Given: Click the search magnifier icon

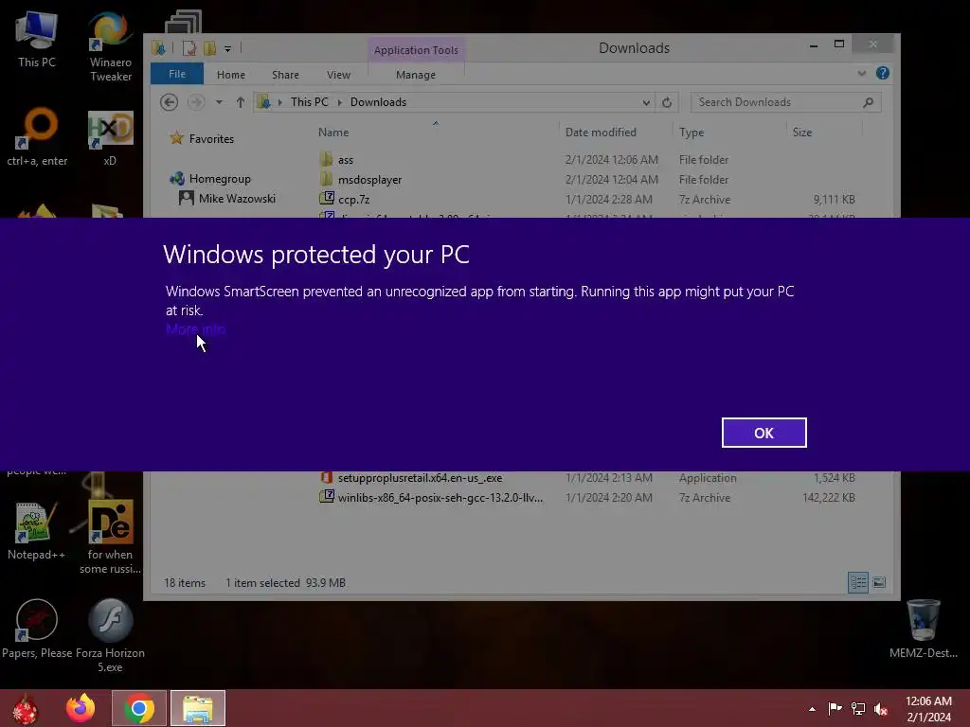Looking at the screenshot, I should [868, 102].
